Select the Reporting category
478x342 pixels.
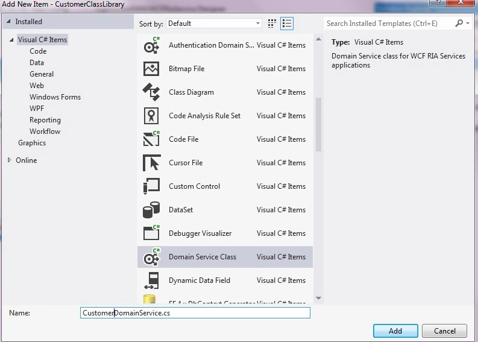click(x=45, y=120)
